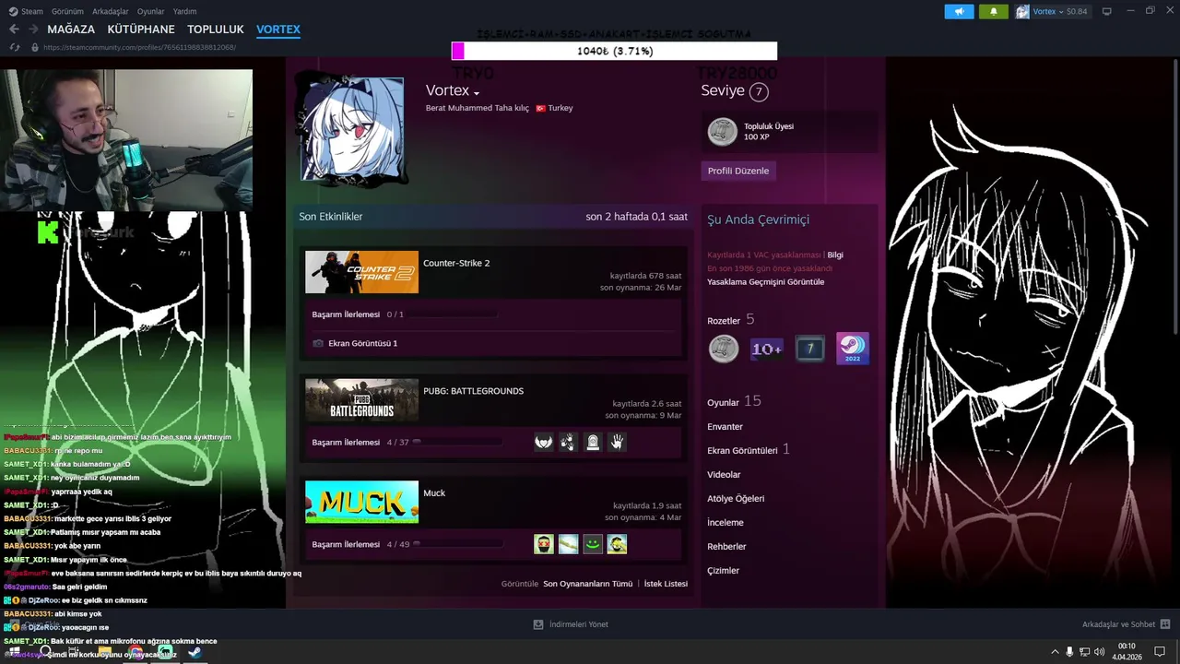The image size is (1180, 664).
Task: Click the third PUBG achievement icon
Action: (x=593, y=442)
